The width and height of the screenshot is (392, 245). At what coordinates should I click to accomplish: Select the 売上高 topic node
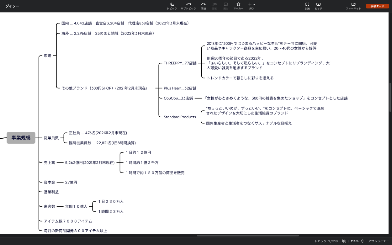point(49,162)
